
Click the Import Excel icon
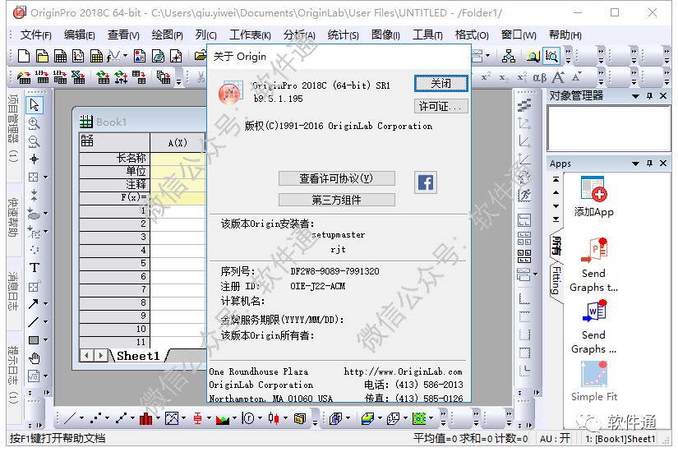pos(78,77)
